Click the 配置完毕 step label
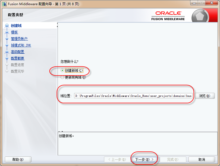 [x=18, y=71]
